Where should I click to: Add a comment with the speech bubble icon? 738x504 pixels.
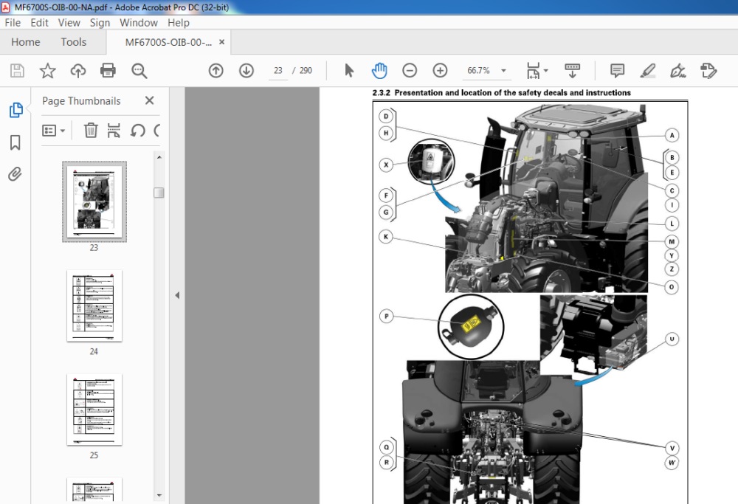point(617,71)
